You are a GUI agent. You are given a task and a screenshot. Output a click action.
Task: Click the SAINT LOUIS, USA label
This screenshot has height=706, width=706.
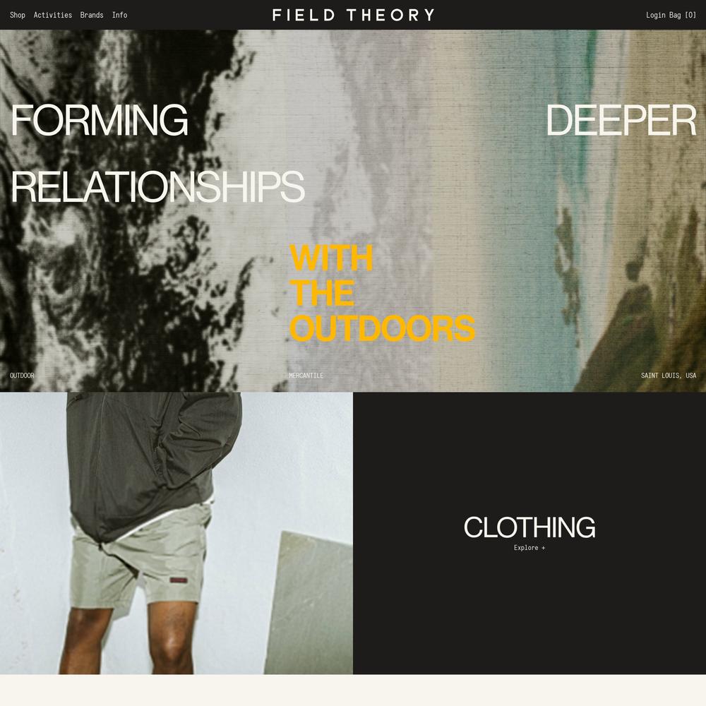tap(669, 375)
